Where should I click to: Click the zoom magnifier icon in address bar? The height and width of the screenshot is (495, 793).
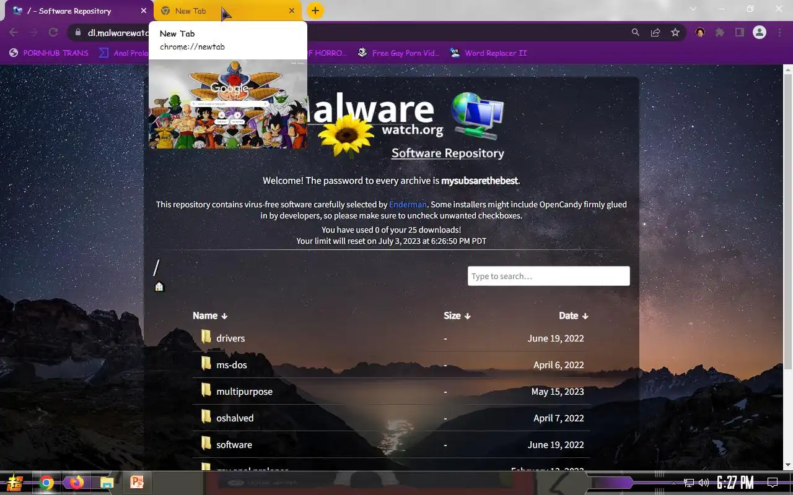pos(636,33)
